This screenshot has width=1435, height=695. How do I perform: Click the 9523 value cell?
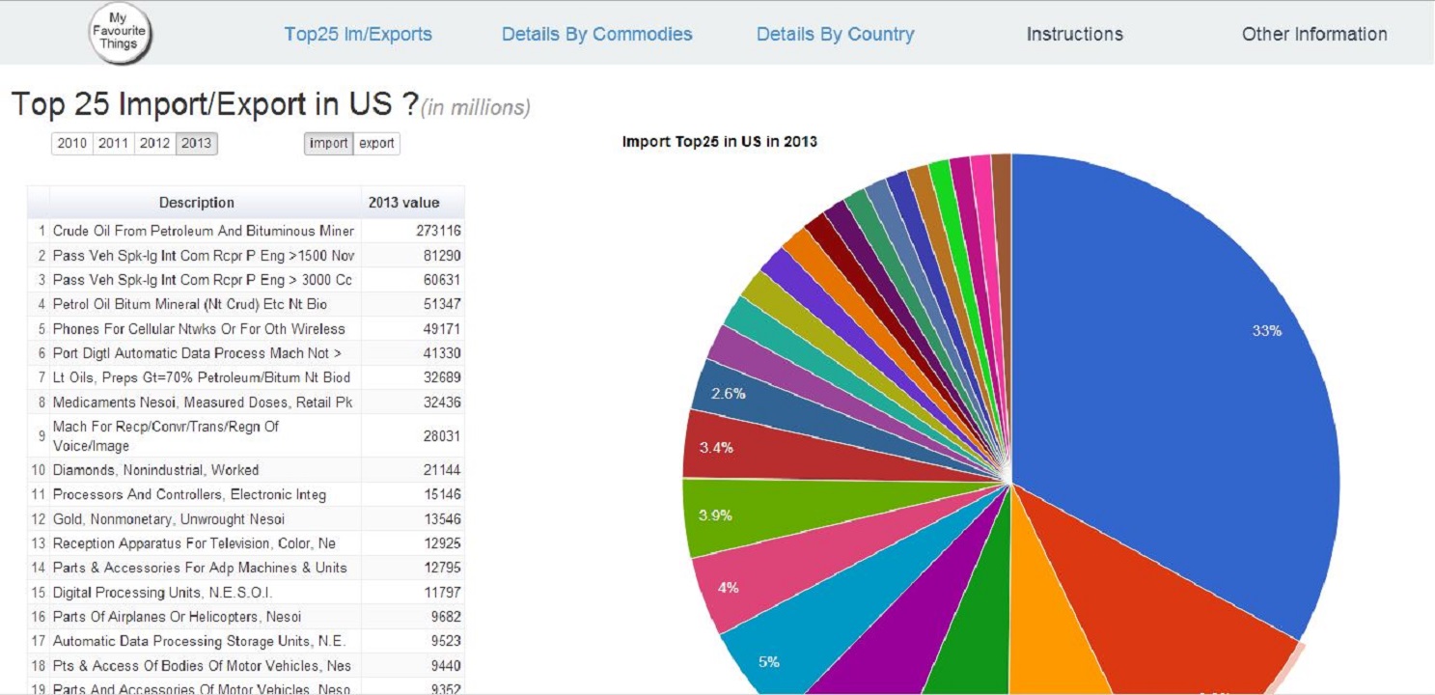point(413,641)
